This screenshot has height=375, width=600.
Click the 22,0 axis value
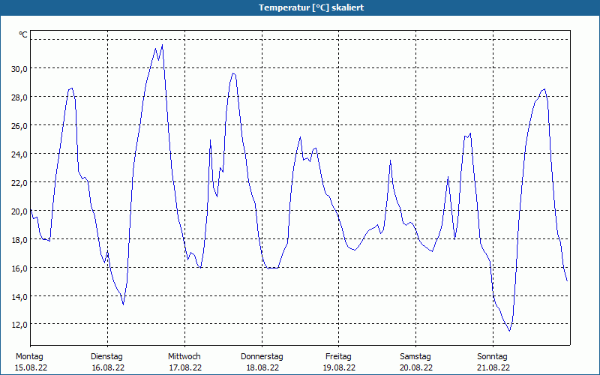19,182
